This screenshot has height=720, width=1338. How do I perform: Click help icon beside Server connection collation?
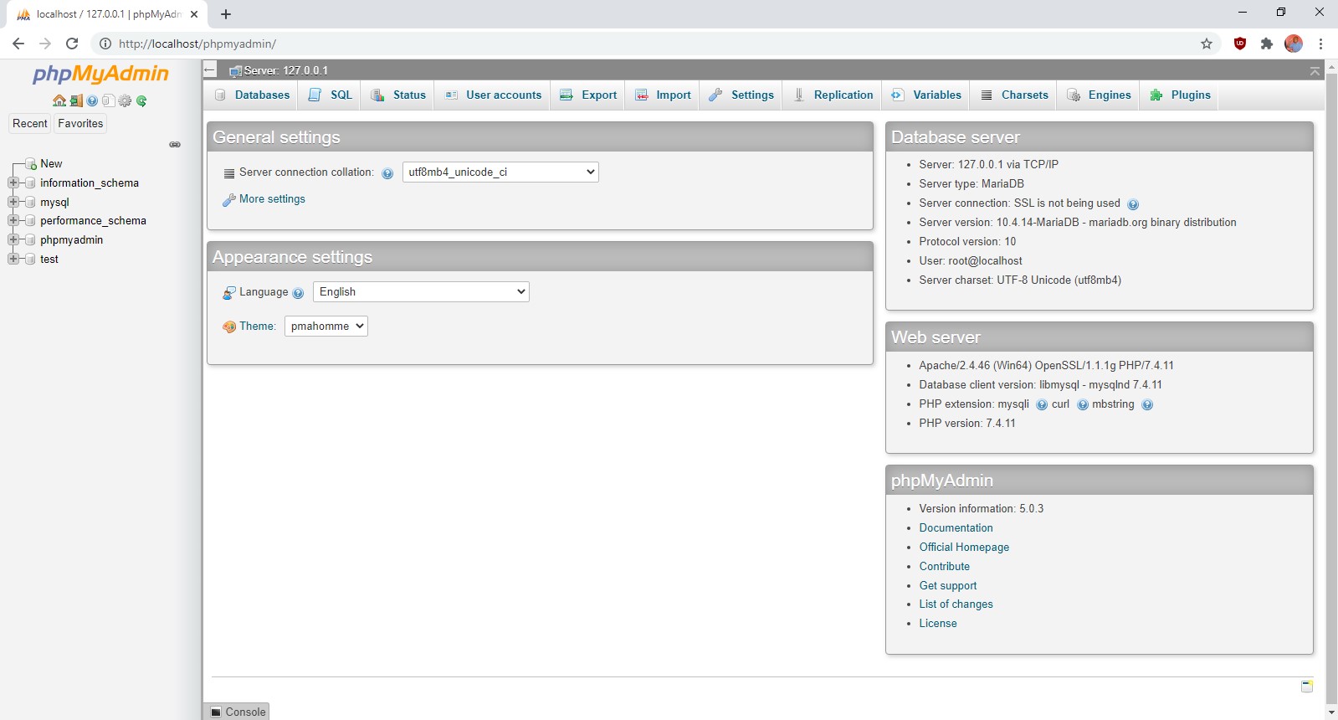(387, 173)
